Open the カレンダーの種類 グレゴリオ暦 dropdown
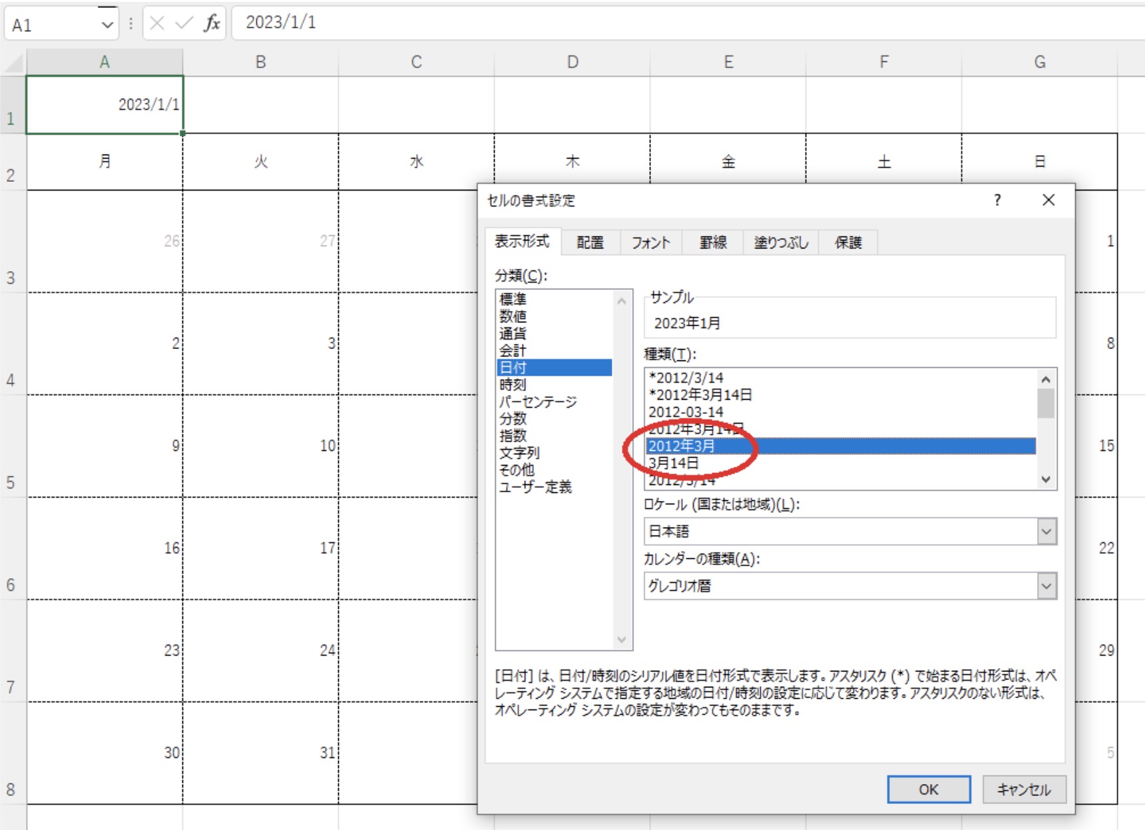 pos(1046,586)
